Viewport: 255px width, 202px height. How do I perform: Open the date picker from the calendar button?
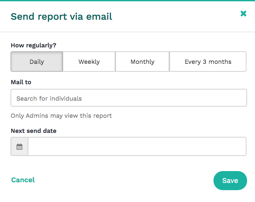[19, 146]
